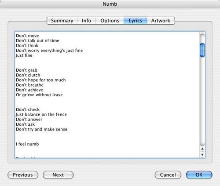Click the standalone "Just fine" line
The image size is (220, 186).
coord(24,55)
